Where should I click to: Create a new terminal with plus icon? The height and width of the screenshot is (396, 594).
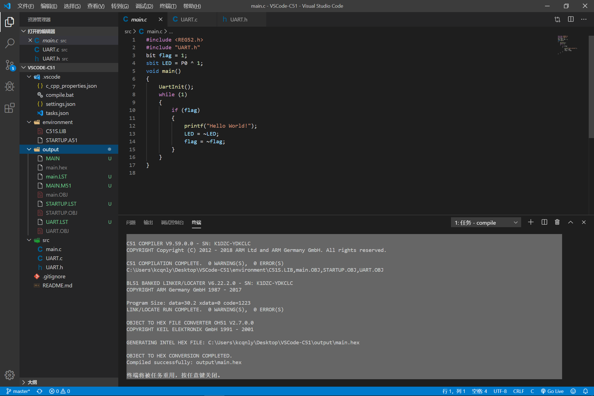pyautogui.click(x=530, y=222)
